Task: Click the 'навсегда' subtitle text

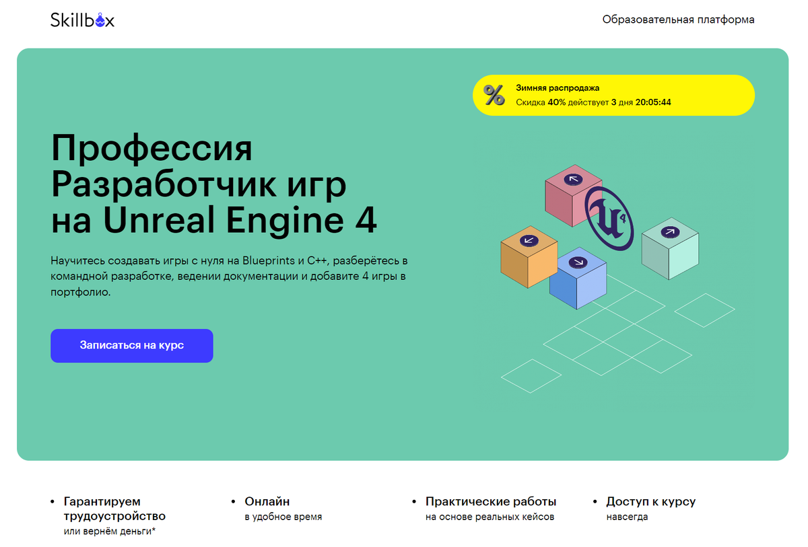Action: tap(627, 517)
